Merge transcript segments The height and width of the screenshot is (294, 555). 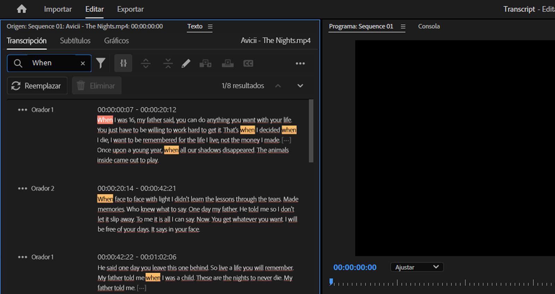(x=168, y=63)
